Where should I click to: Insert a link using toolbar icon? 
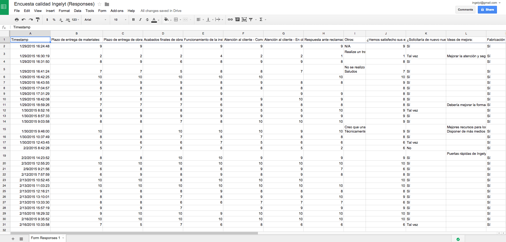[230, 20]
